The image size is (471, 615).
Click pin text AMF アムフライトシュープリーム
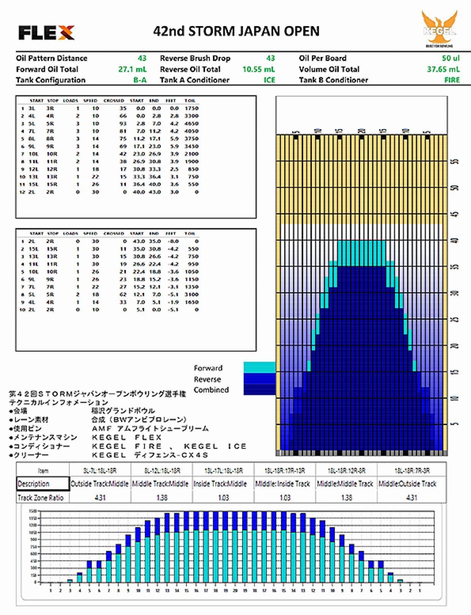[150, 428]
